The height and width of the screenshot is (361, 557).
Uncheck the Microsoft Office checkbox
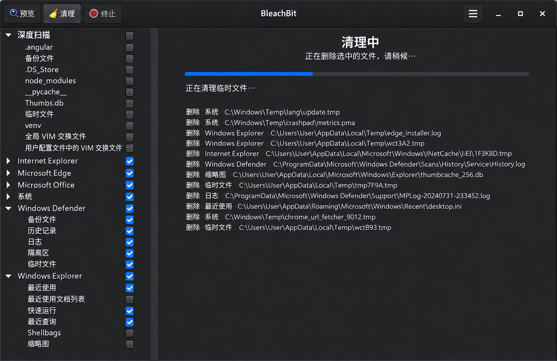pyautogui.click(x=130, y=185)
